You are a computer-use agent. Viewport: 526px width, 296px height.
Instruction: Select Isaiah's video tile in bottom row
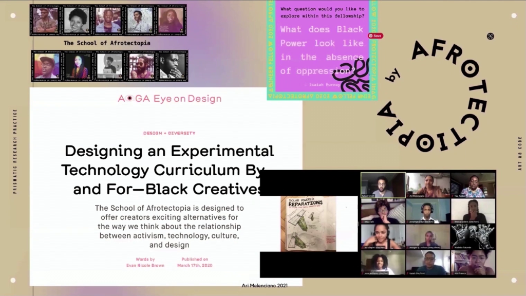[x=428, y=263]
